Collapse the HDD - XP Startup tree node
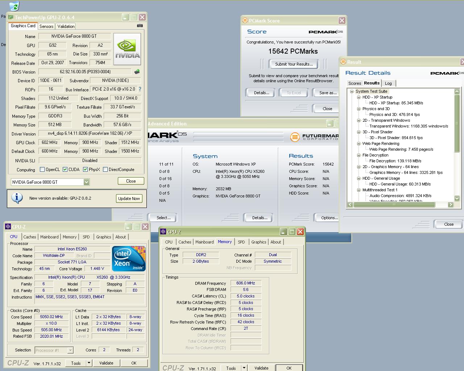The width and height of the screenshot is (464, 371). [359, 97]
